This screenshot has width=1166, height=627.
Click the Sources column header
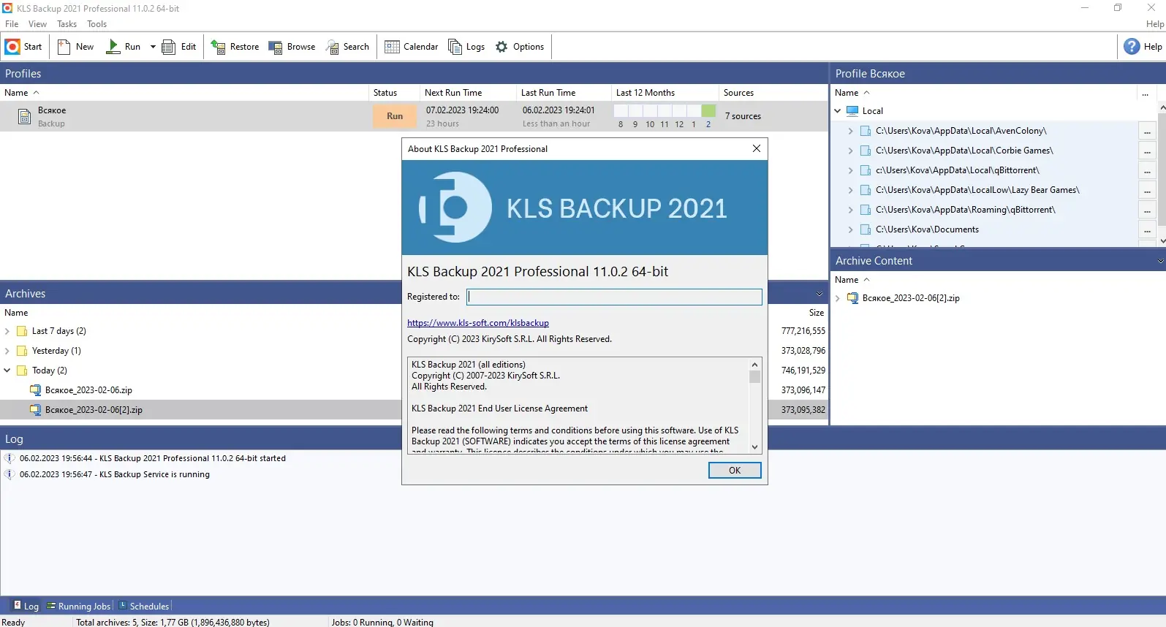coord(773,93)
